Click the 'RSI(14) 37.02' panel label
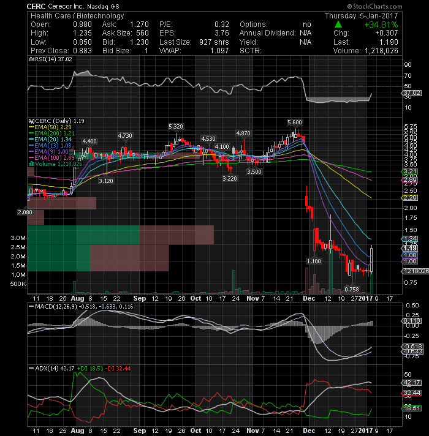This screenshot has height=436, width=429. click(53, 59)
